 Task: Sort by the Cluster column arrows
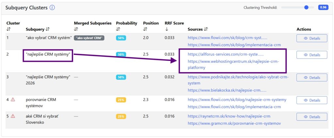coord(8,29)
